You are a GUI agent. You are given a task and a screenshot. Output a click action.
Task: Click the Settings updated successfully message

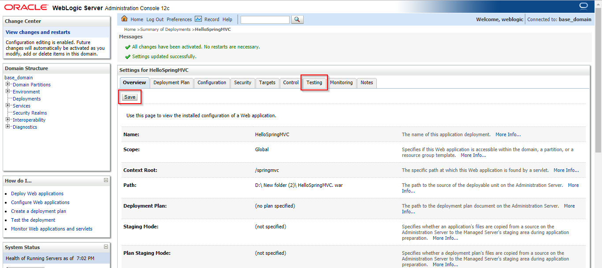coord(164,56)
